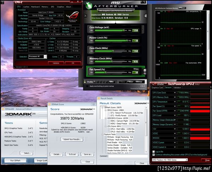Open the AMD Radeon HD 7900 device dropdown
This screenshot has width=212, height=172.
(x=187, y=160)
